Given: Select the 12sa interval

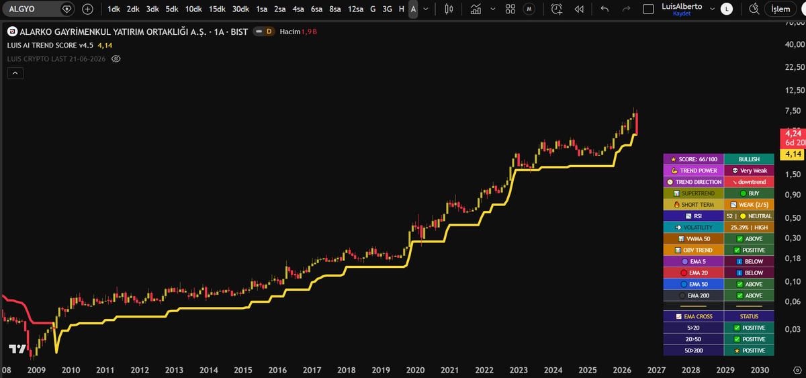Looking at the screenshot, I should pos(355,9).
